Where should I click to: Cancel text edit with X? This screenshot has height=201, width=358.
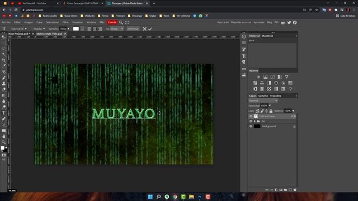pos(144,29)
